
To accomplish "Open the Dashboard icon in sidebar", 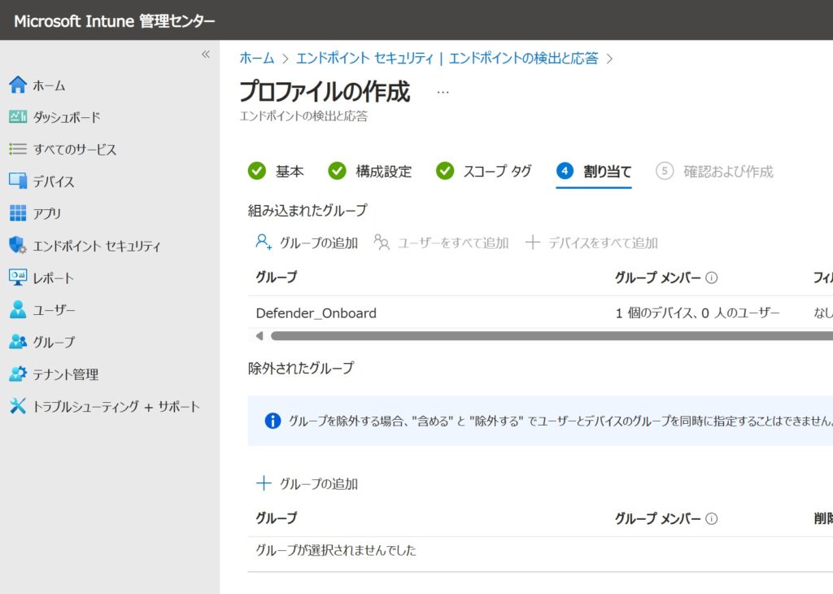I will (18, 117).
